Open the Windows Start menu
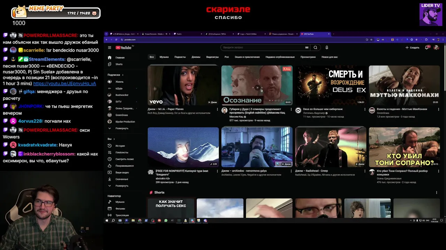The height and width of the screenshot is (250, 446). point(107,220)
